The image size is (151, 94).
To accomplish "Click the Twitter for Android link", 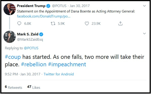I will [x=59, y=74].
